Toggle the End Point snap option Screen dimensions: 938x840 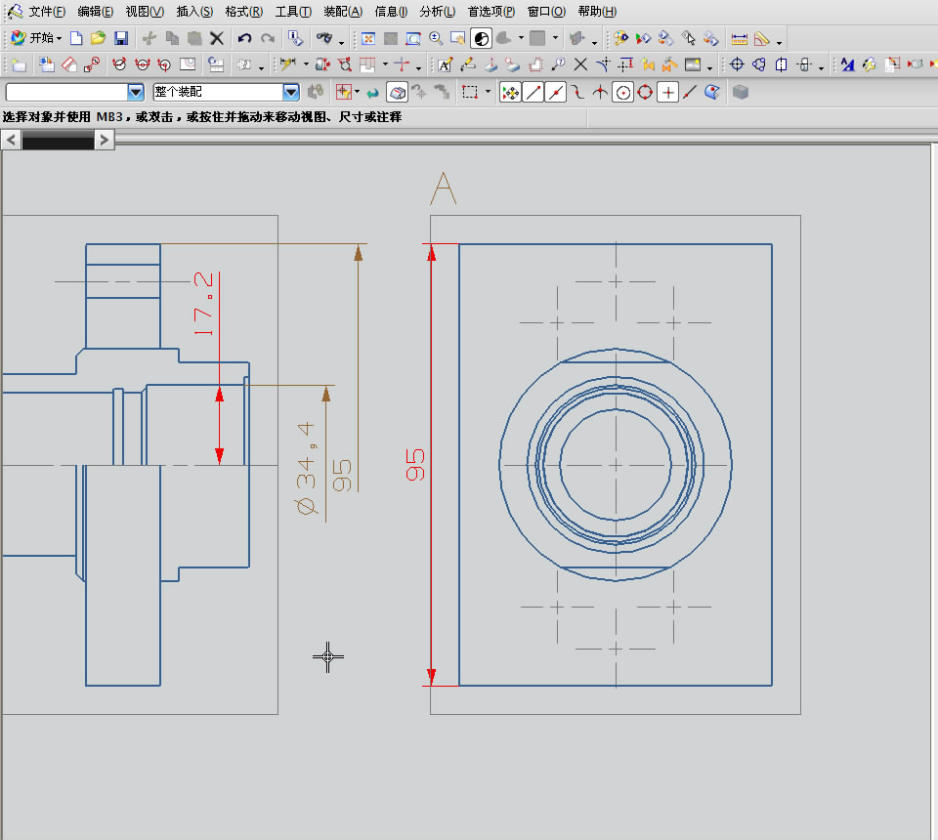click(533, 92)
